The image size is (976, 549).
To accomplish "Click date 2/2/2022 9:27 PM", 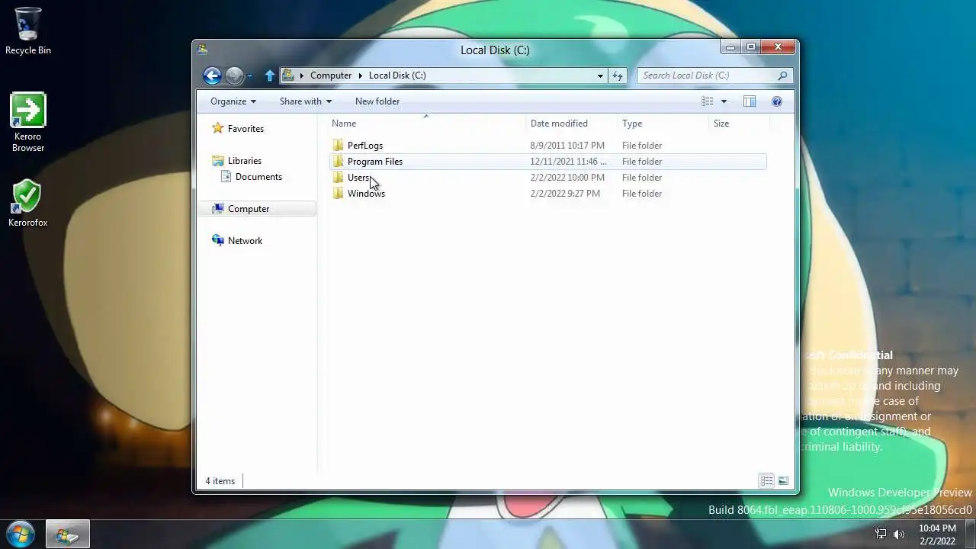I will [x=565, y=194].
